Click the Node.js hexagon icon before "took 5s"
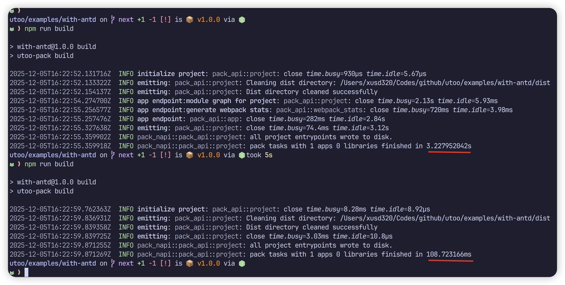 [242, 155]
